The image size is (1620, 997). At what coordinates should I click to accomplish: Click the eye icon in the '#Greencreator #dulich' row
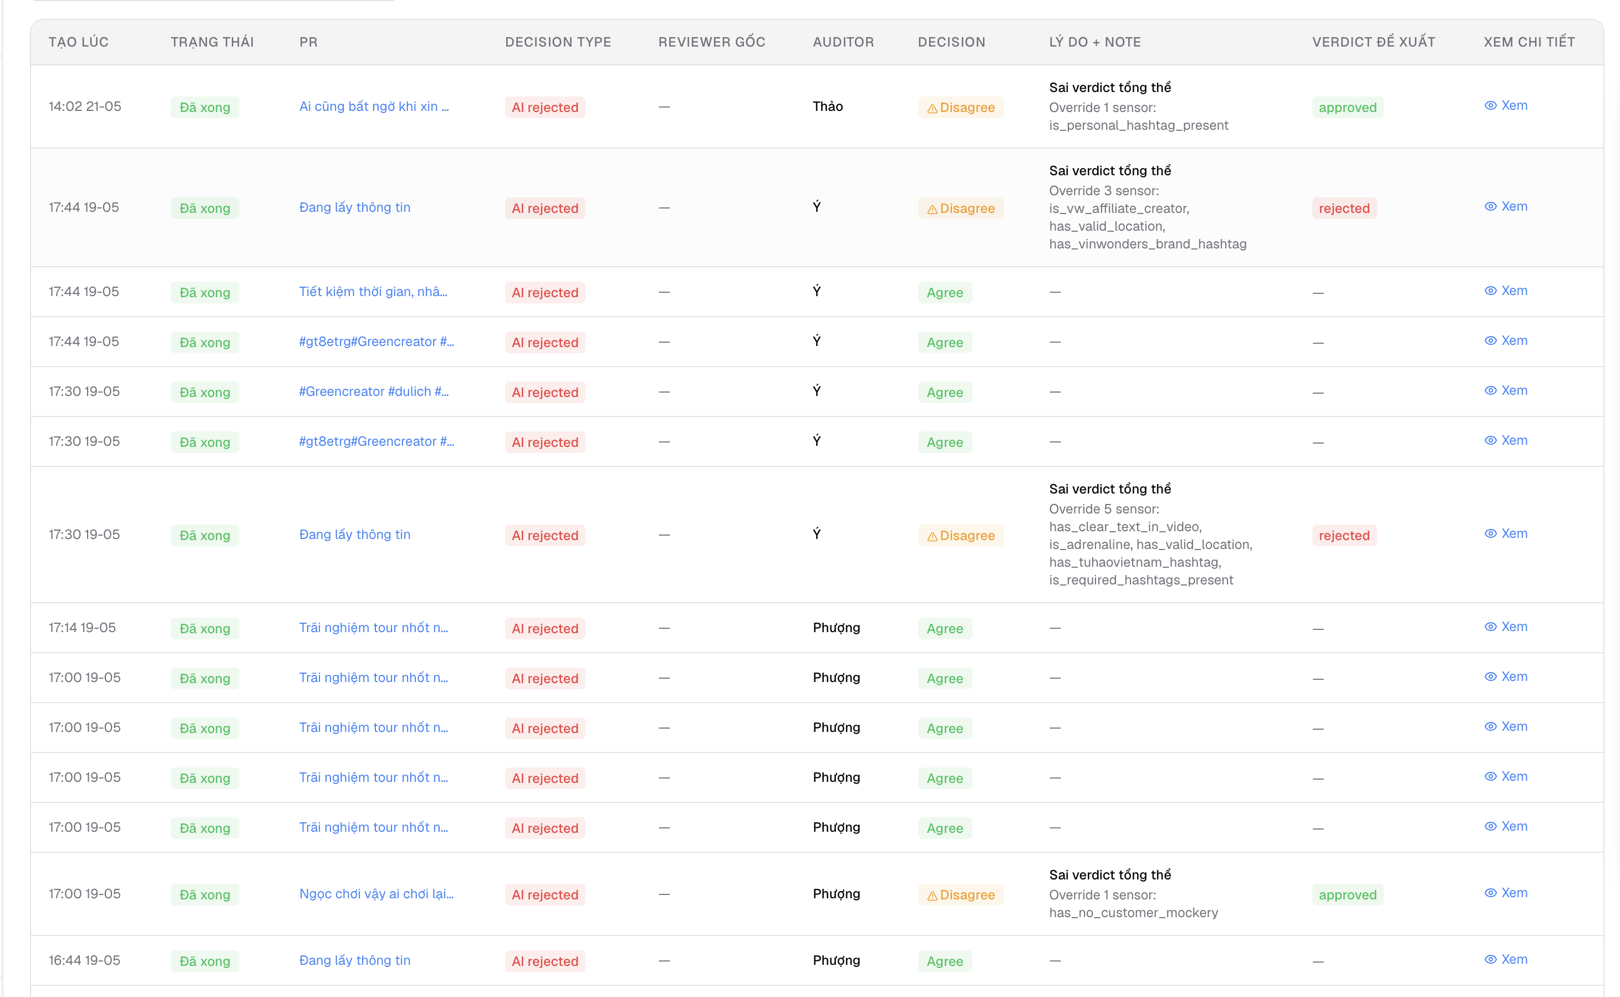click(1490, 390)
